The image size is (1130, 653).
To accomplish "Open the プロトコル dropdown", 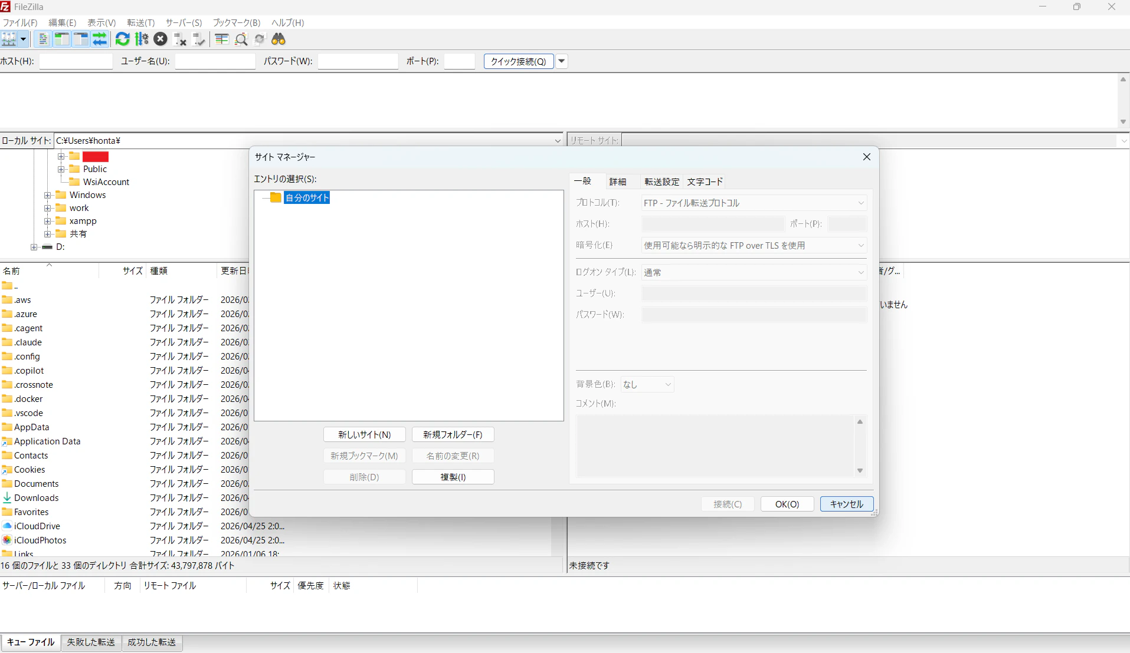I will click(x=754, y=203).
